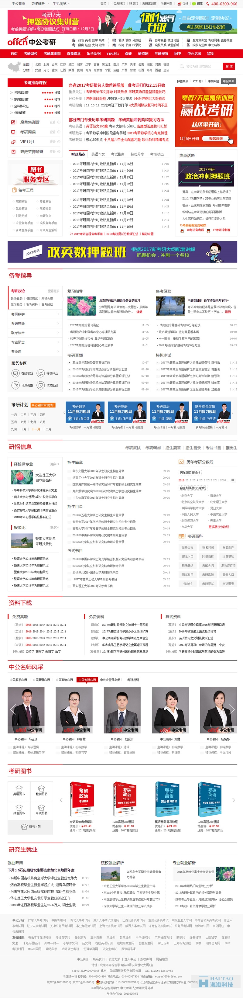Viewport: 243px width, 998px height.
Task: Open the 计划调整 service icon
Action: [x=15, y=386]
